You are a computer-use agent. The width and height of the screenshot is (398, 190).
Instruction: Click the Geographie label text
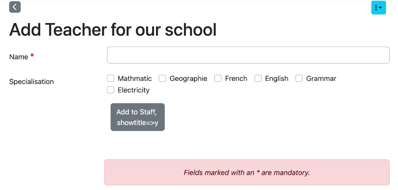point(188,78)
